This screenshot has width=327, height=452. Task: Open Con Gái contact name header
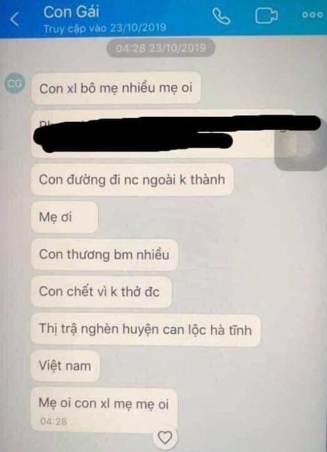tap(71, 12)
